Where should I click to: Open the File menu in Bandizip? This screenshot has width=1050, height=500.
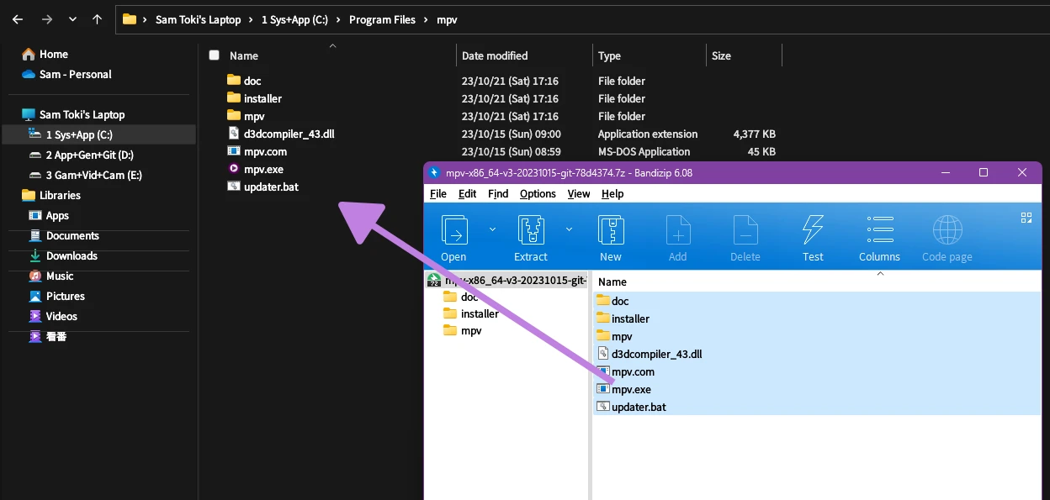[438, 193]
